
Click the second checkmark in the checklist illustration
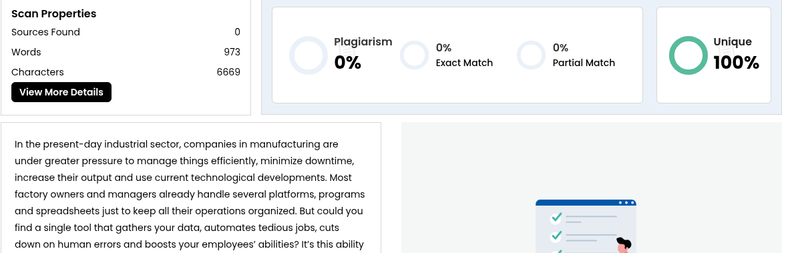(556, 236)
